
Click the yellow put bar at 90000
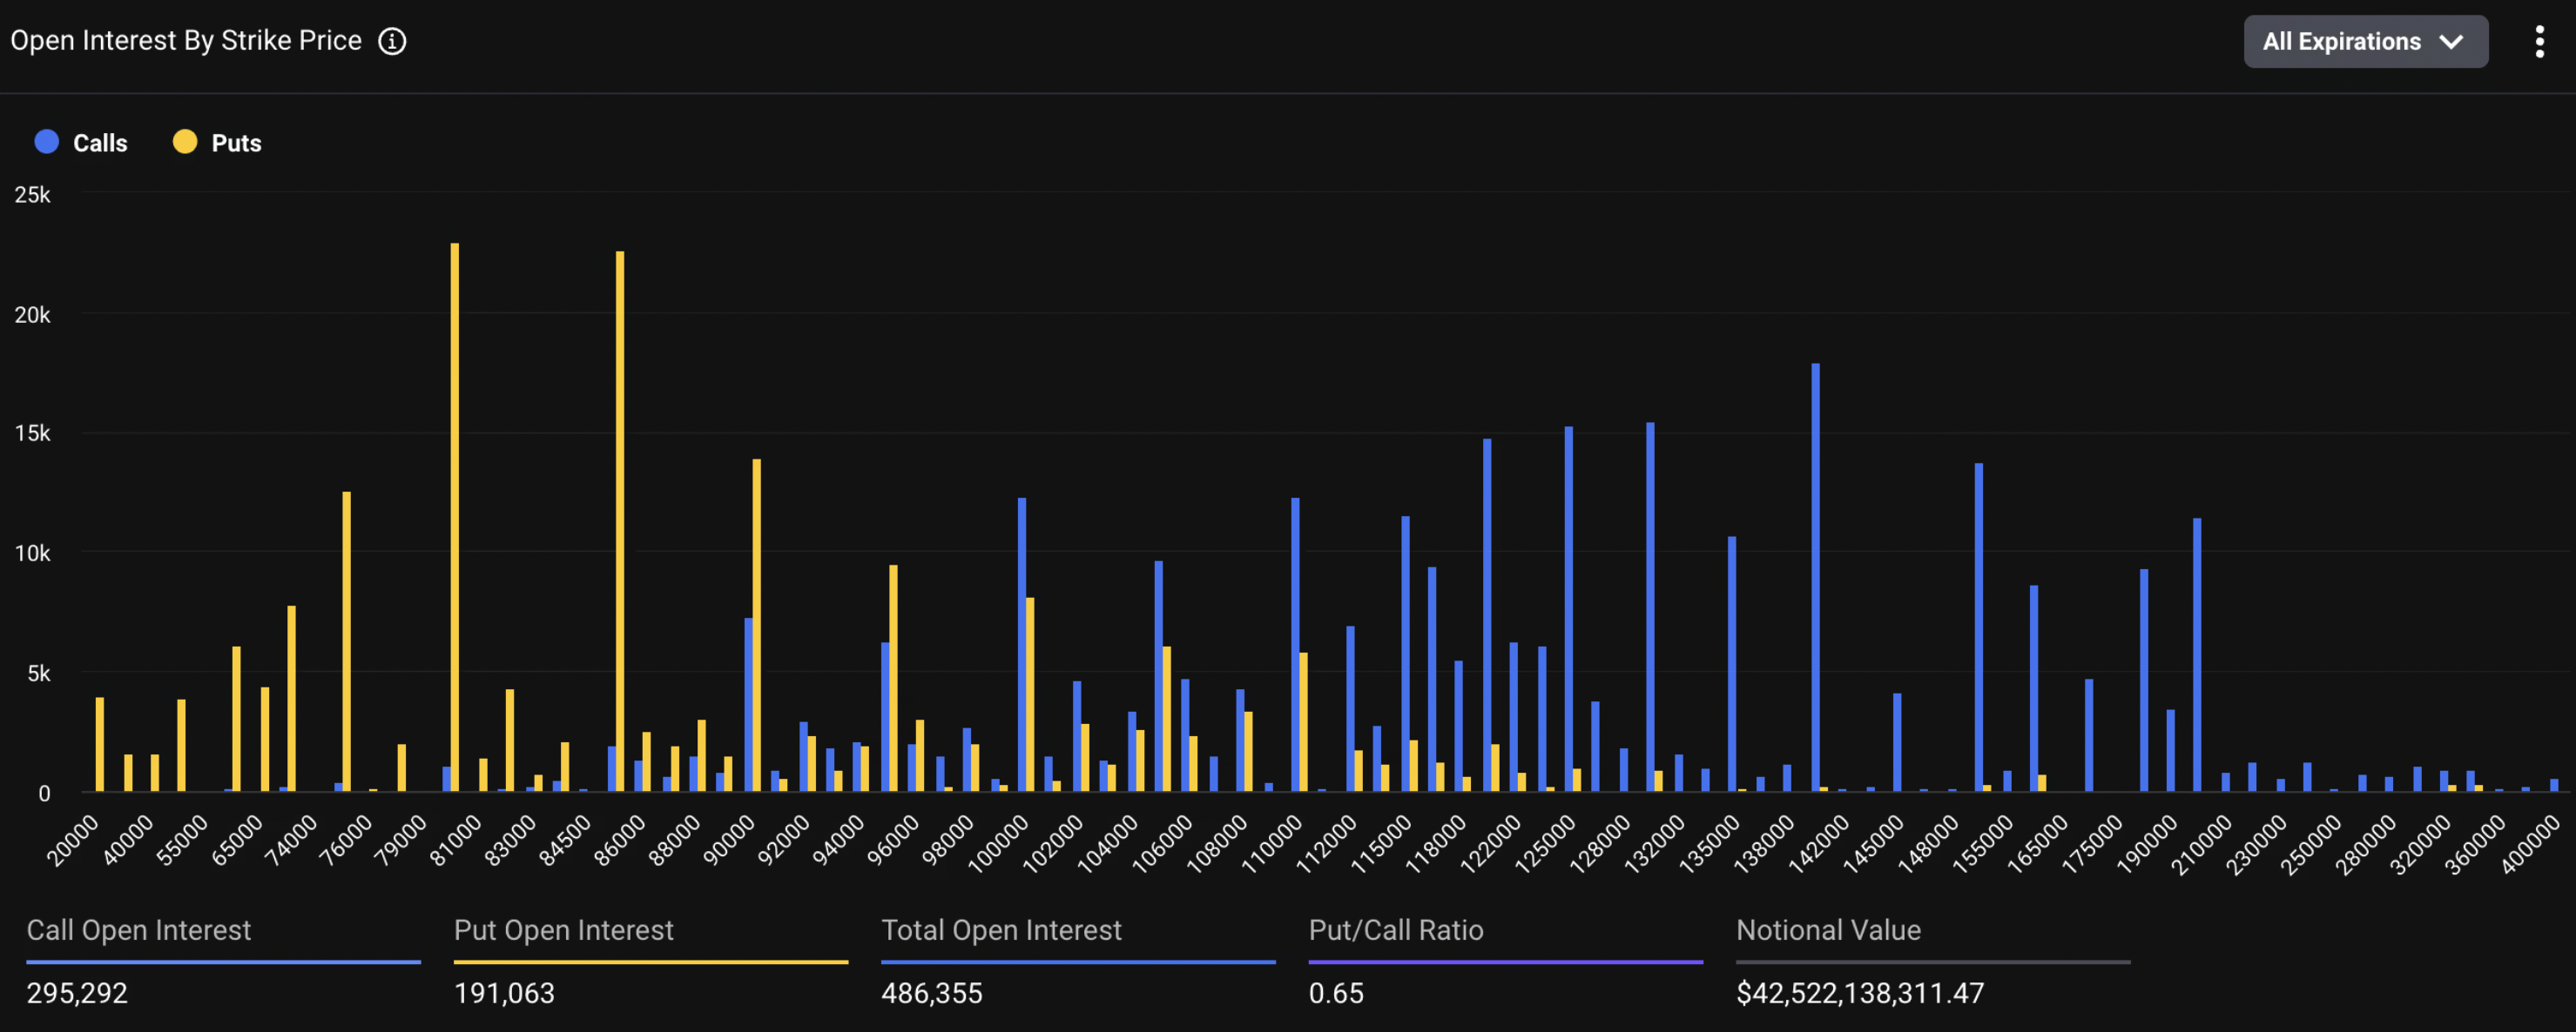pyautogui.click(x=757, y=625)
